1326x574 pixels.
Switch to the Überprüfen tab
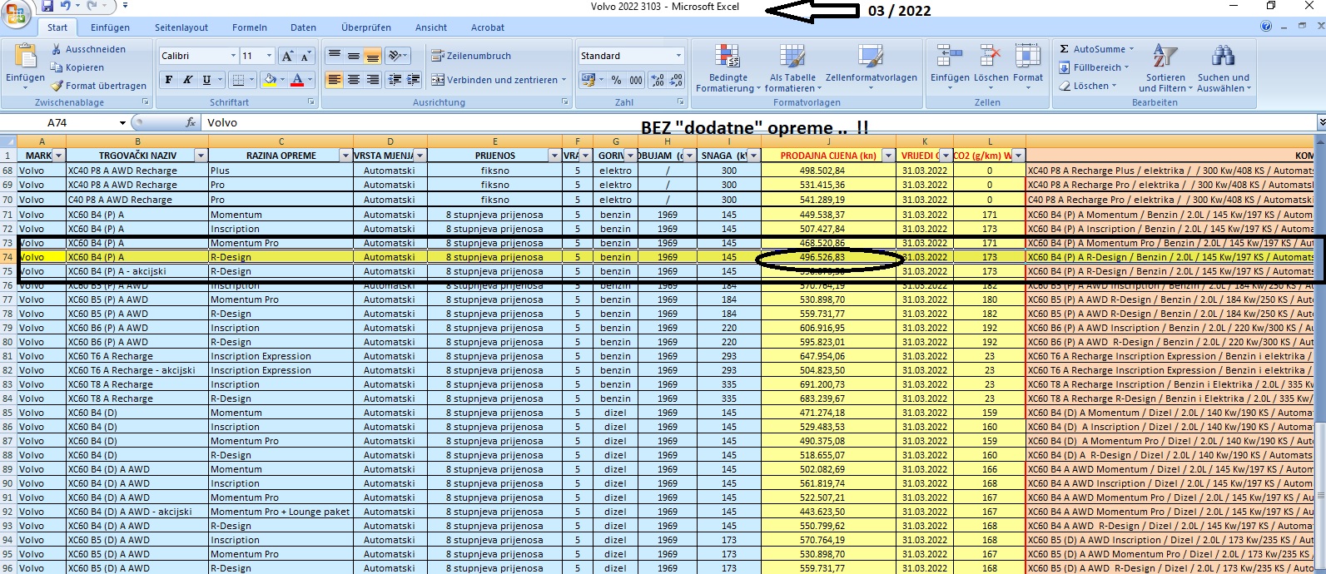point(366,27)
